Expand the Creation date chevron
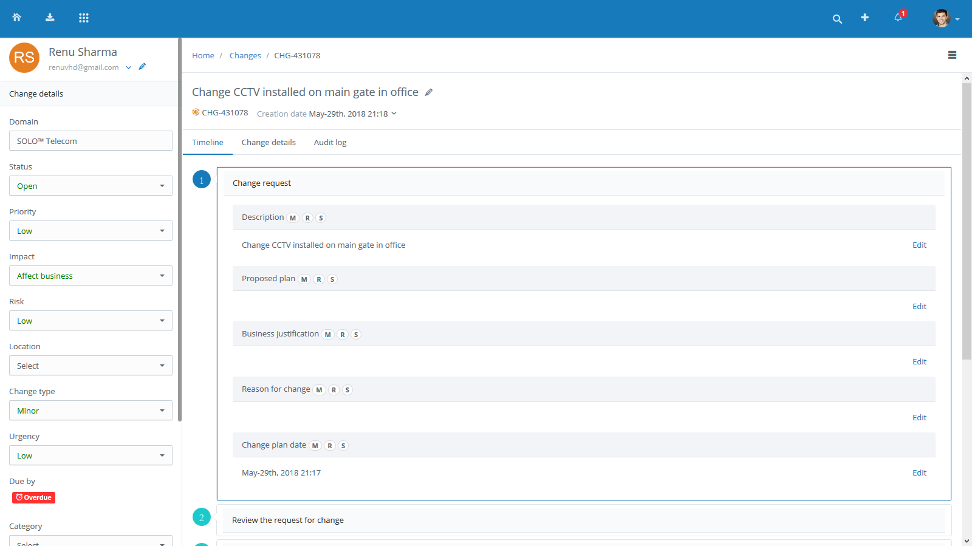972x546 pixels. coord(394,113)
